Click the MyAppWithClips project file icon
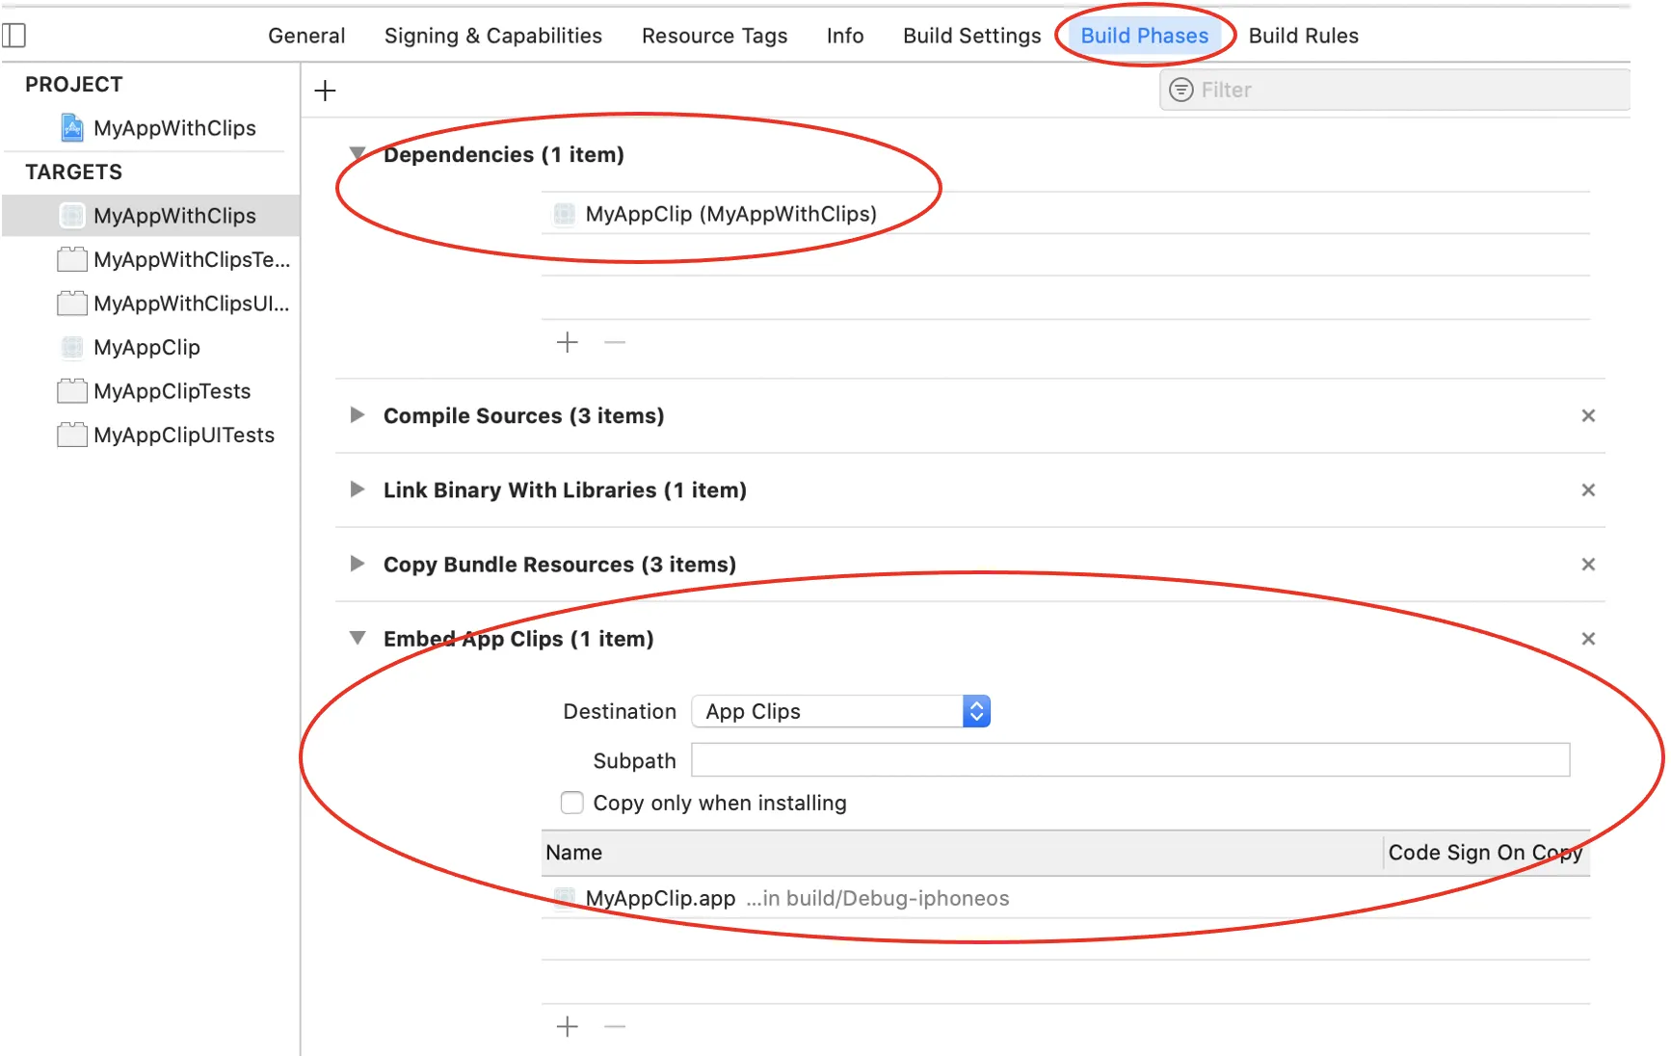The width and height of the screenshot is (1671, 1056). coord(72,128)
